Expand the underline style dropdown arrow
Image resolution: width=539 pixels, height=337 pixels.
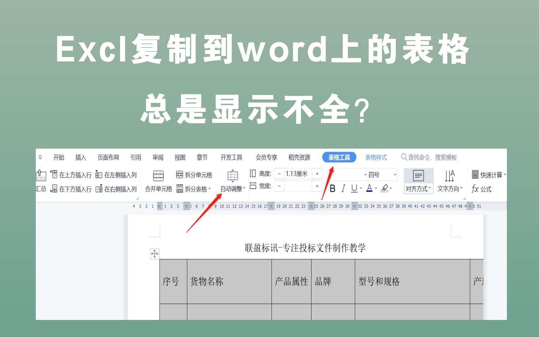tap(361, 188)
